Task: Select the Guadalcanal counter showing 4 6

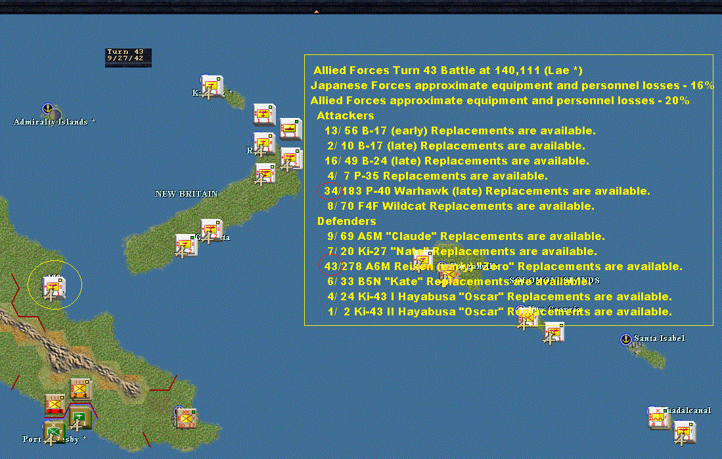Action: click(658, 417)
